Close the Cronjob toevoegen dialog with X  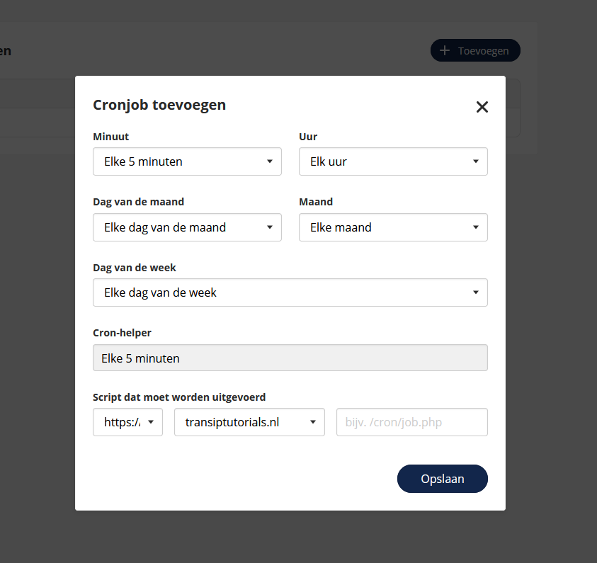point(482,107)
